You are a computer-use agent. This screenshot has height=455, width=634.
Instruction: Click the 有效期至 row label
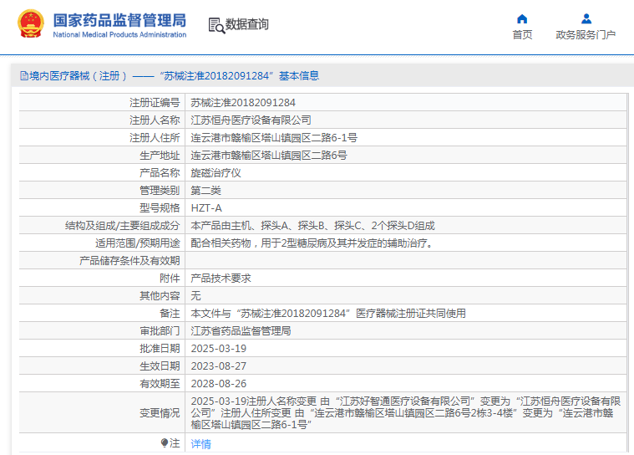tap(160, 384)
